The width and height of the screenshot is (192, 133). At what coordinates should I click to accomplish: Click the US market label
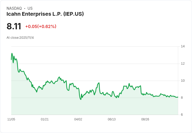coord(30,8)
